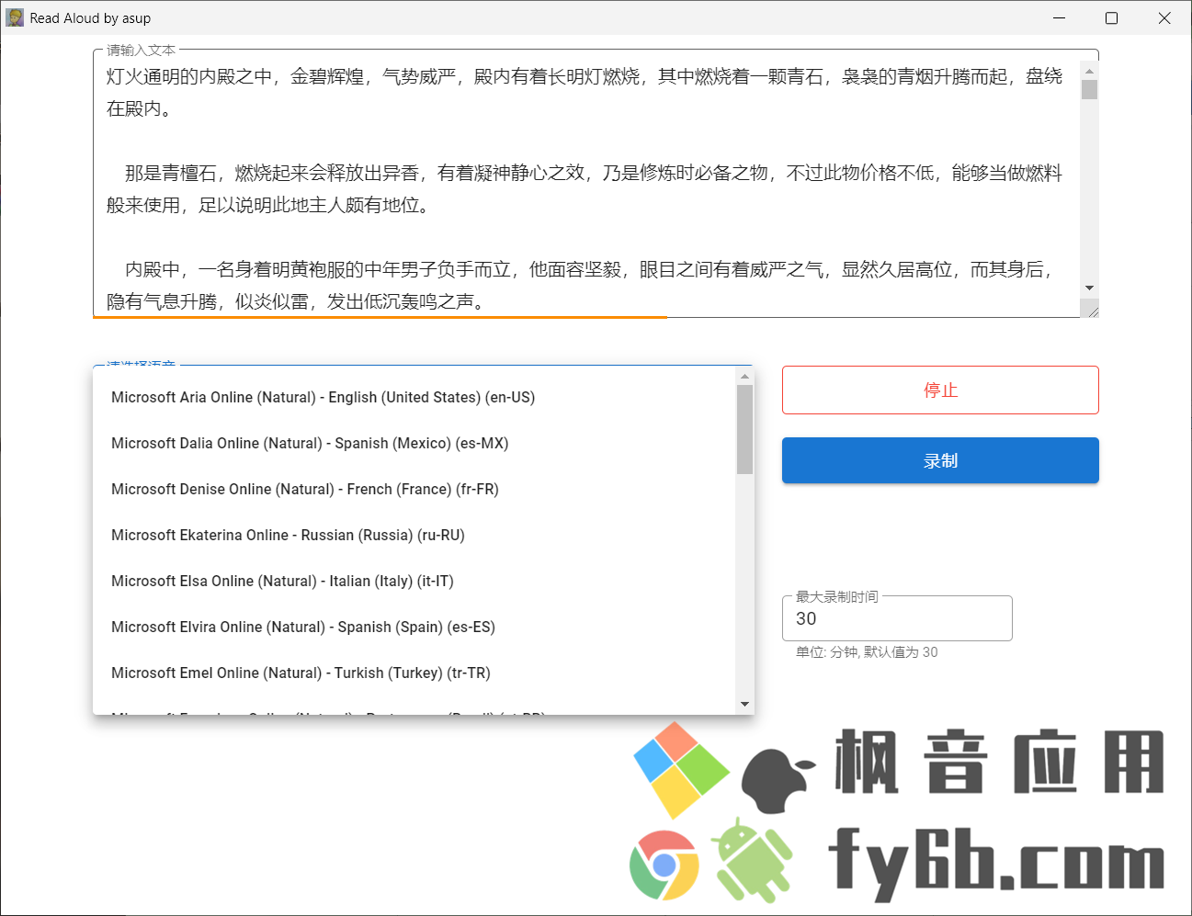Click the voice list scrollbar thumb
Image resolution: width=1192 pixels, height=916 pixels.
744,429
